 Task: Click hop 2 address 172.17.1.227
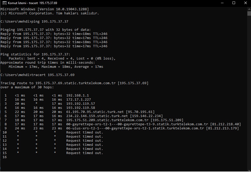(x=78, y=100)
